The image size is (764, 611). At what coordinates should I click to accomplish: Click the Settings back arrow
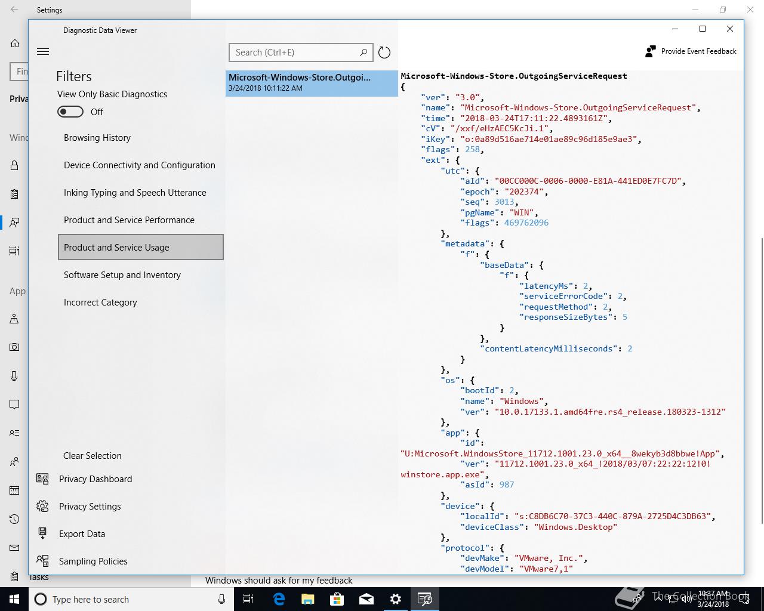pyautogui.click(x=14, y=10)
